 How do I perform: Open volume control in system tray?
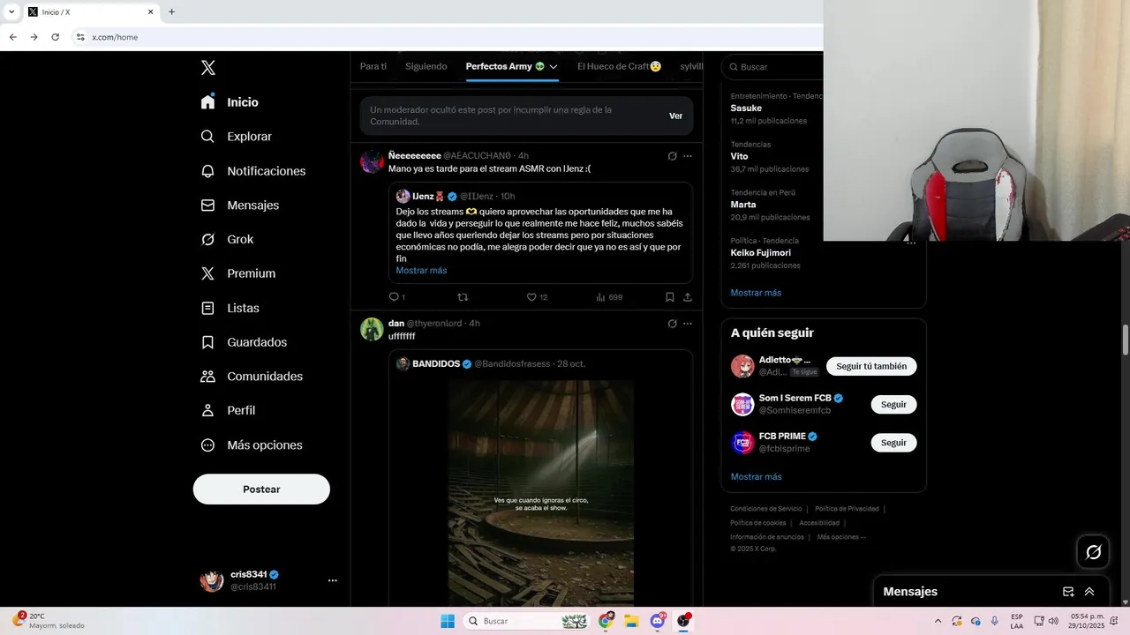1053,621
